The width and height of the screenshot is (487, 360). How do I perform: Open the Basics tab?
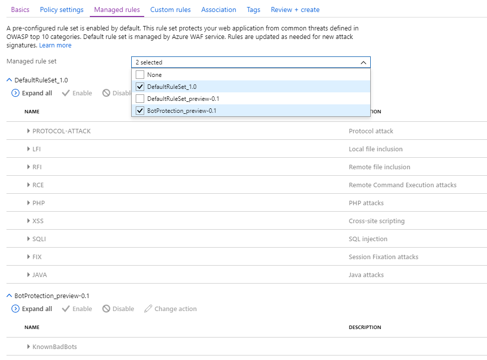click(20, 9)
